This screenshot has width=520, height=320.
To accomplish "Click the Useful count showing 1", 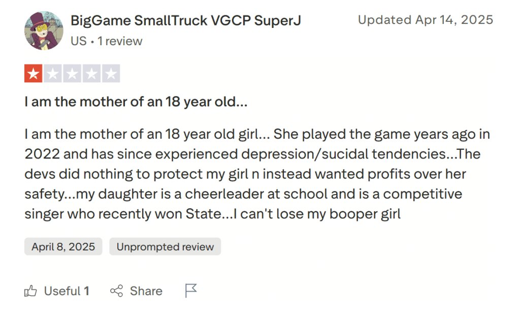I will (86, 291).
